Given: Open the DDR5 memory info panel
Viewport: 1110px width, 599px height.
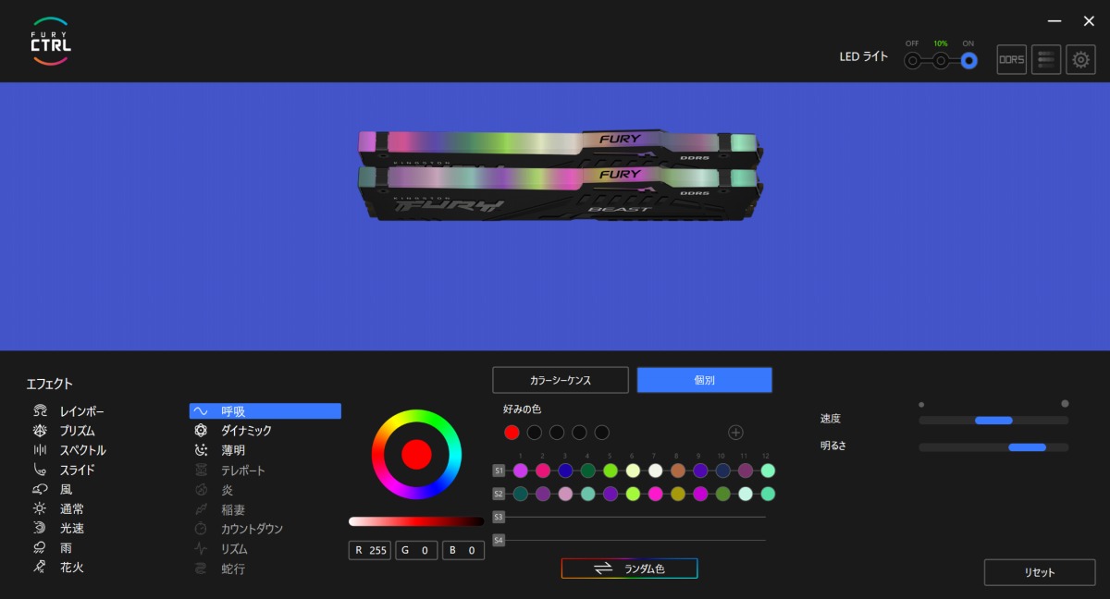Looking at the screenshot, I should 1012,60.
